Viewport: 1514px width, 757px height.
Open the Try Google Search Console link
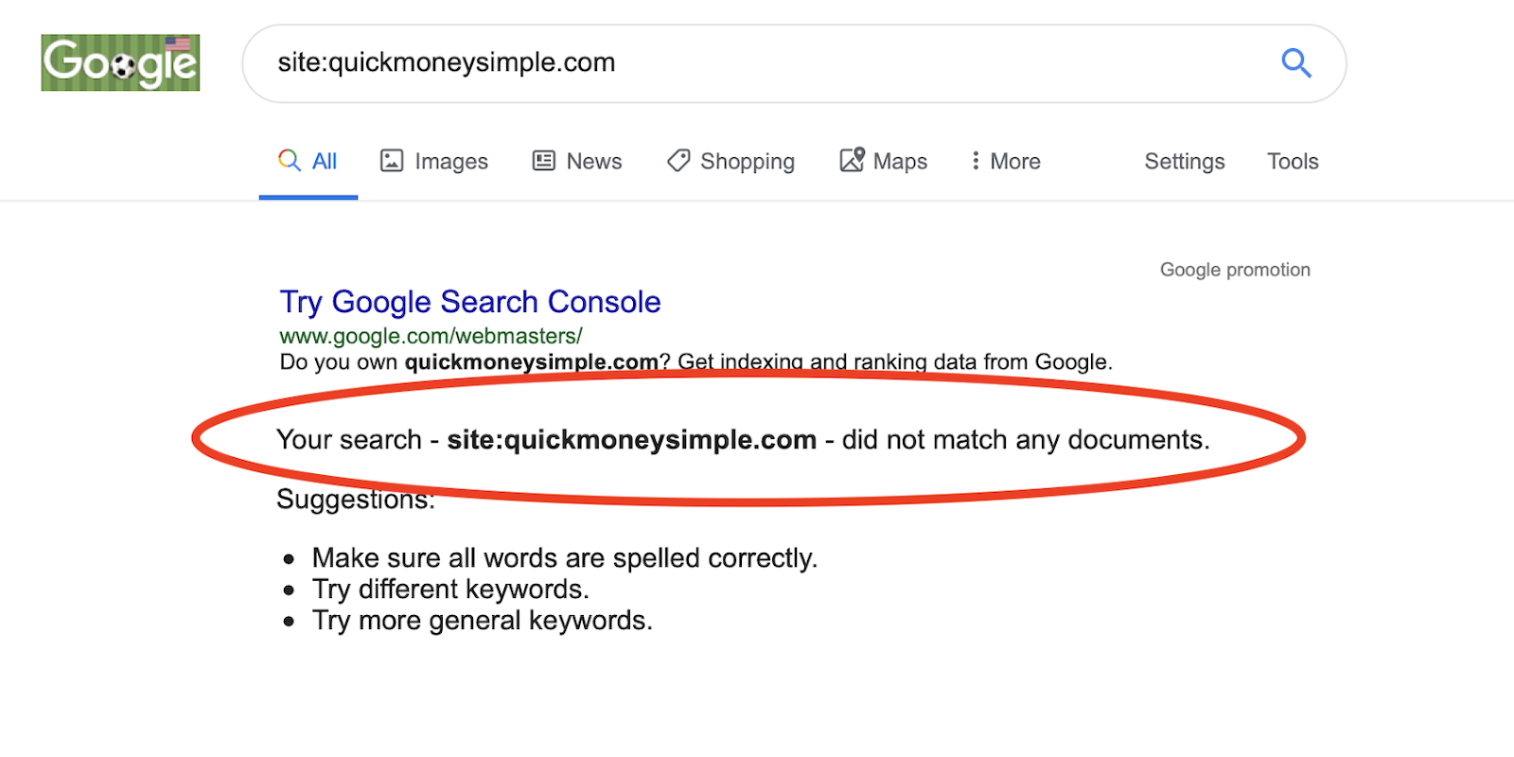click(x=470, y=302)
